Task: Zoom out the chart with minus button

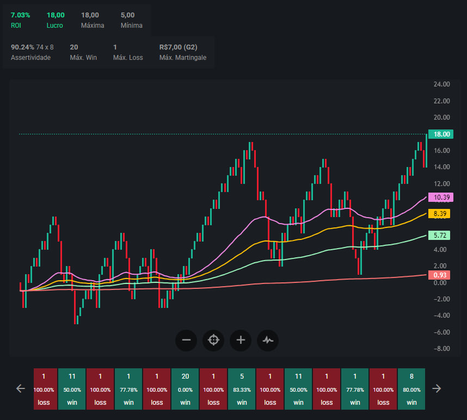Action: 186,341
